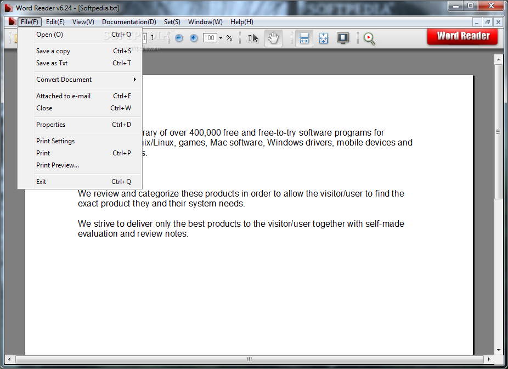Open the Set(S) menu
The width and height of the screenshot is (508, 369).
click(172, 22)
